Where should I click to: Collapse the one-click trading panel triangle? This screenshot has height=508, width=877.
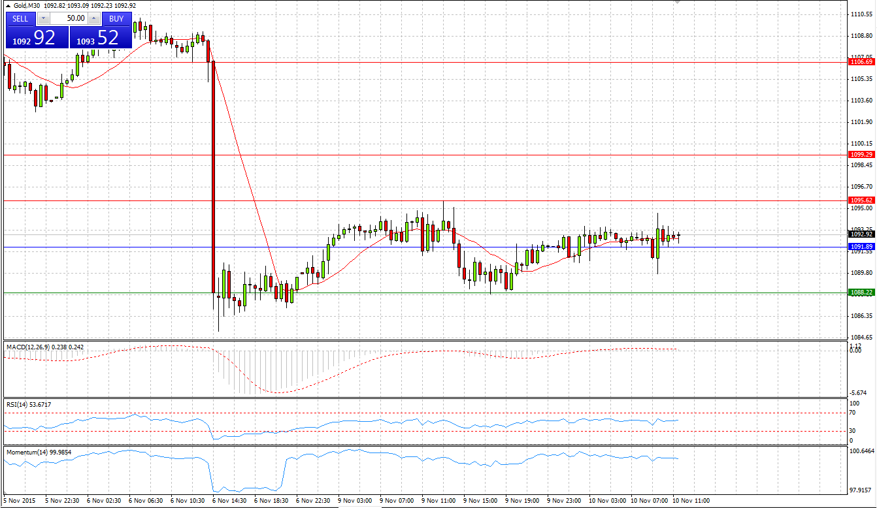pos(8,6)
